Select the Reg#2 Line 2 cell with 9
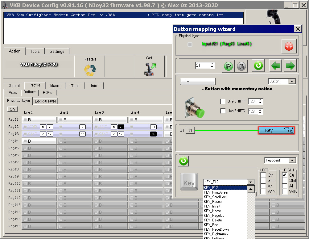 coord(75,127)
